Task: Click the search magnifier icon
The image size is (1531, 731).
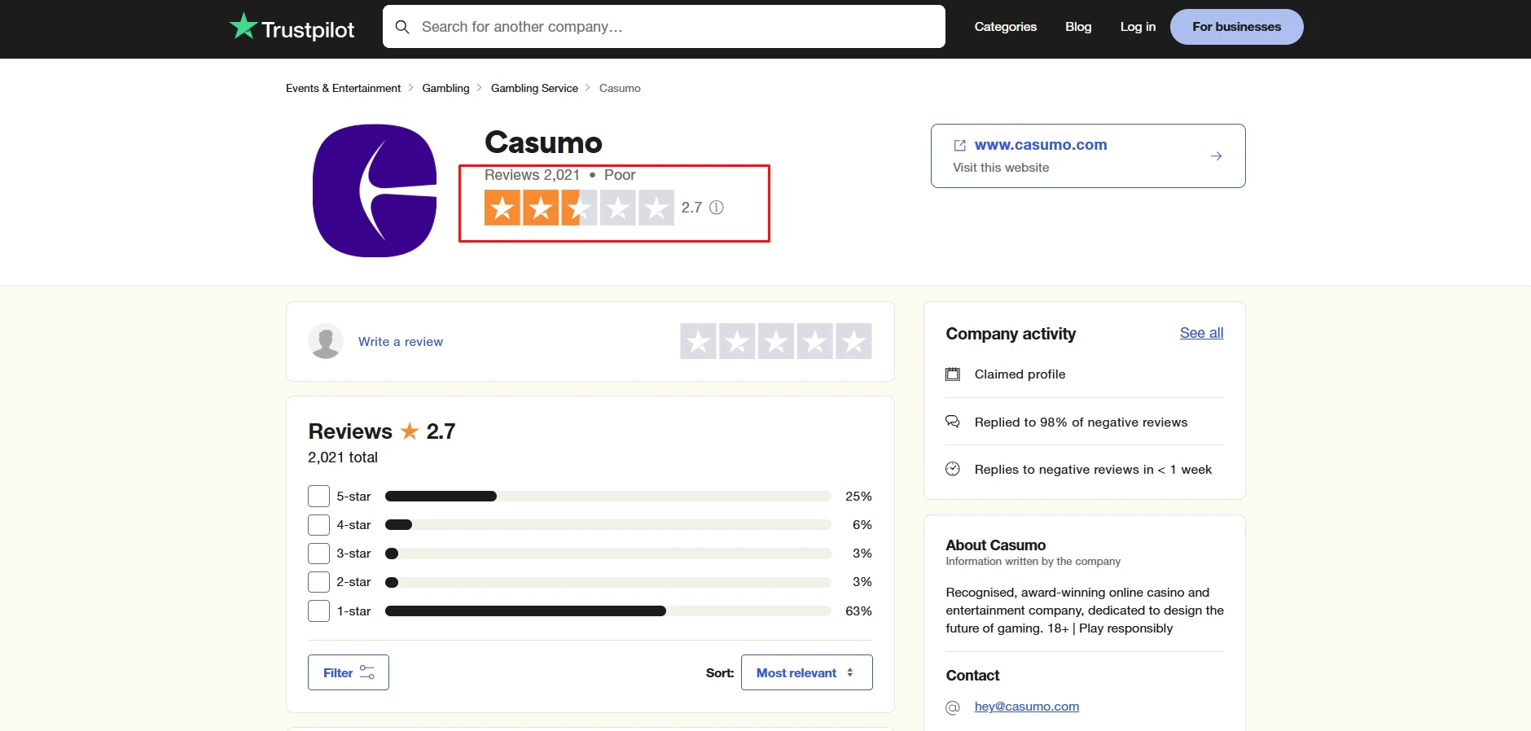Action: (x=402, y=27)
